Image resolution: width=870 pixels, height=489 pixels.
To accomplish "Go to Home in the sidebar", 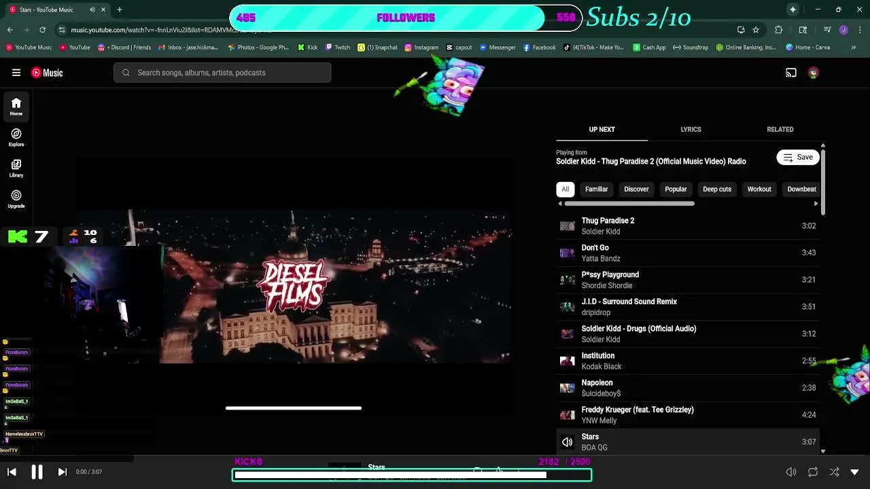I will pyautogui.click(x=16, y=107).
